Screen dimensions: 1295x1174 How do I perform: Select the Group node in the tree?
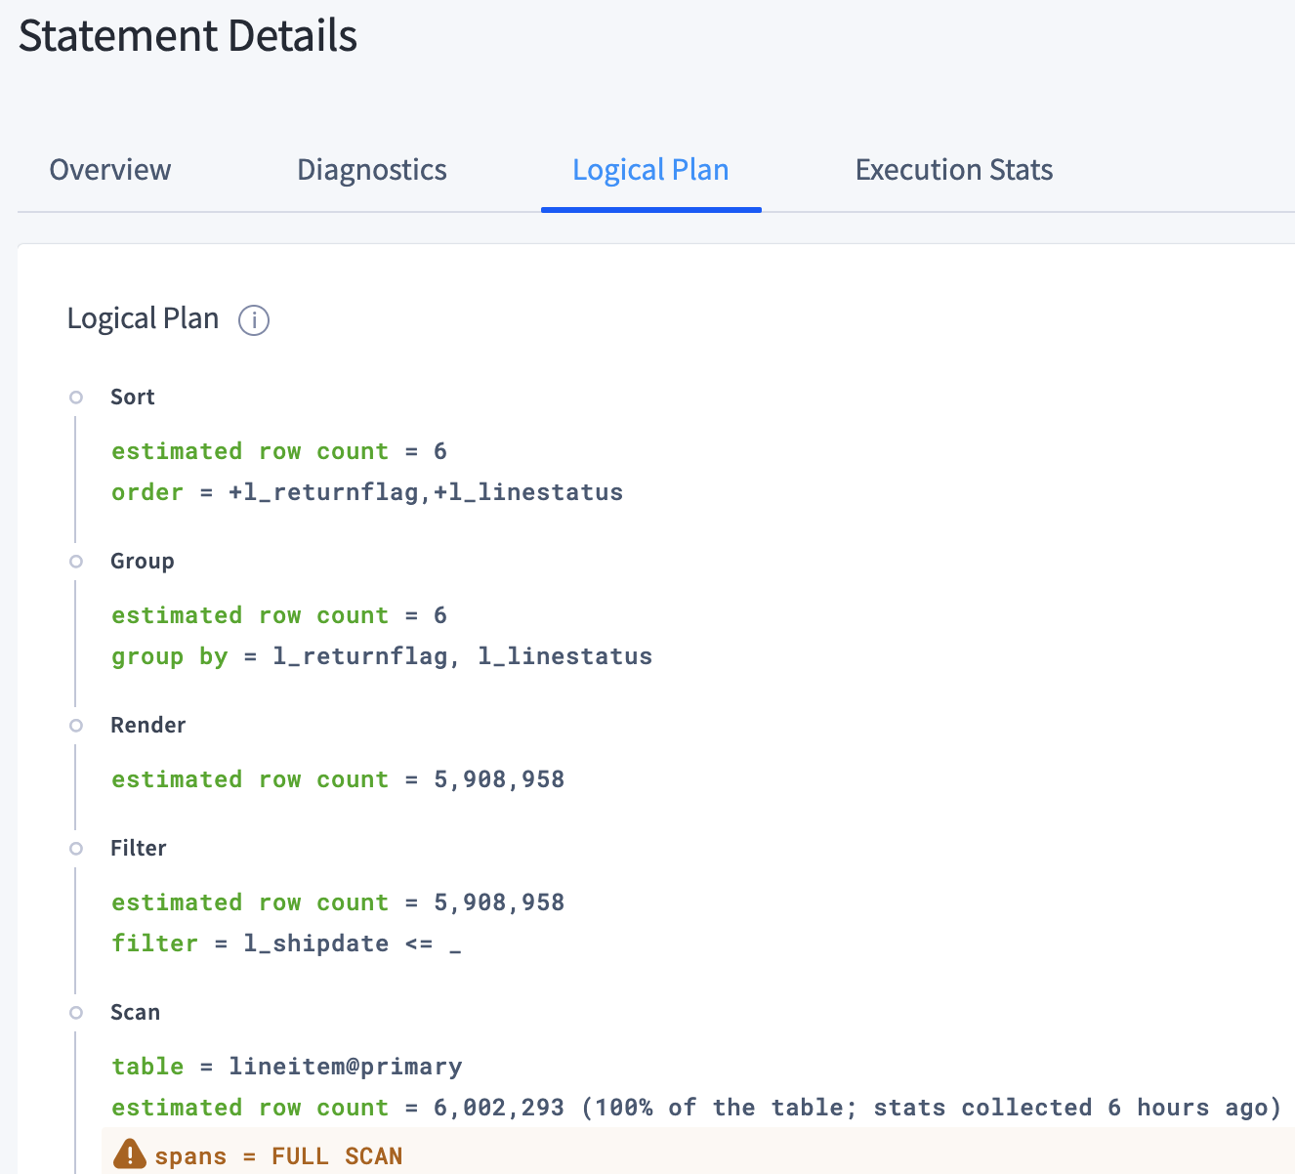(x=142, y=561)
